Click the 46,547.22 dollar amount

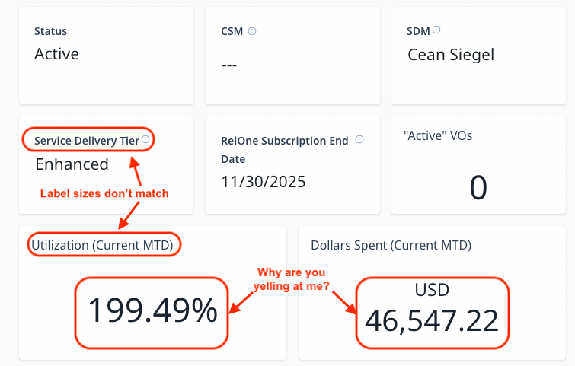[x=432, y=320]
